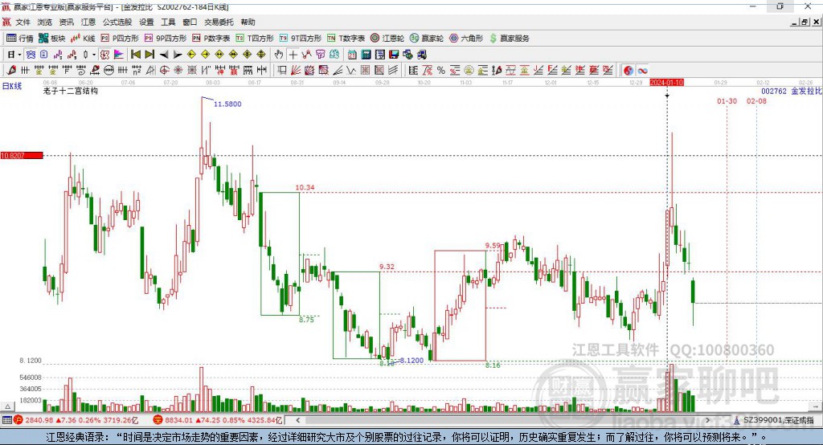Open 赢家服务 with the dollar icon
This screenshot has height=445, width=823.
click(x=509, y=39)
